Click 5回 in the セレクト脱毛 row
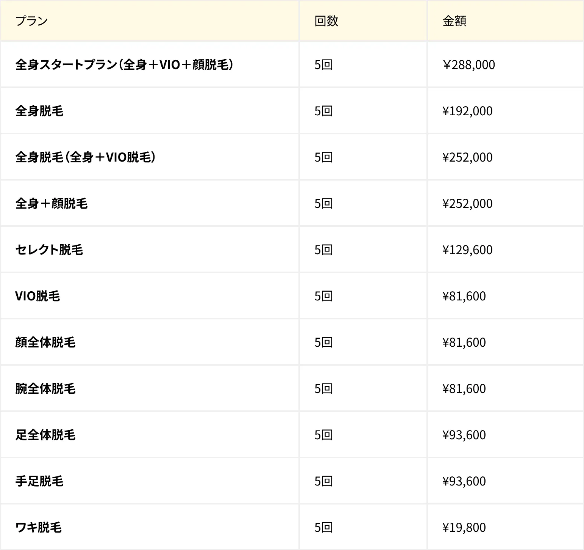The width and height of the screenshot is (584, 550). (323, 250)
